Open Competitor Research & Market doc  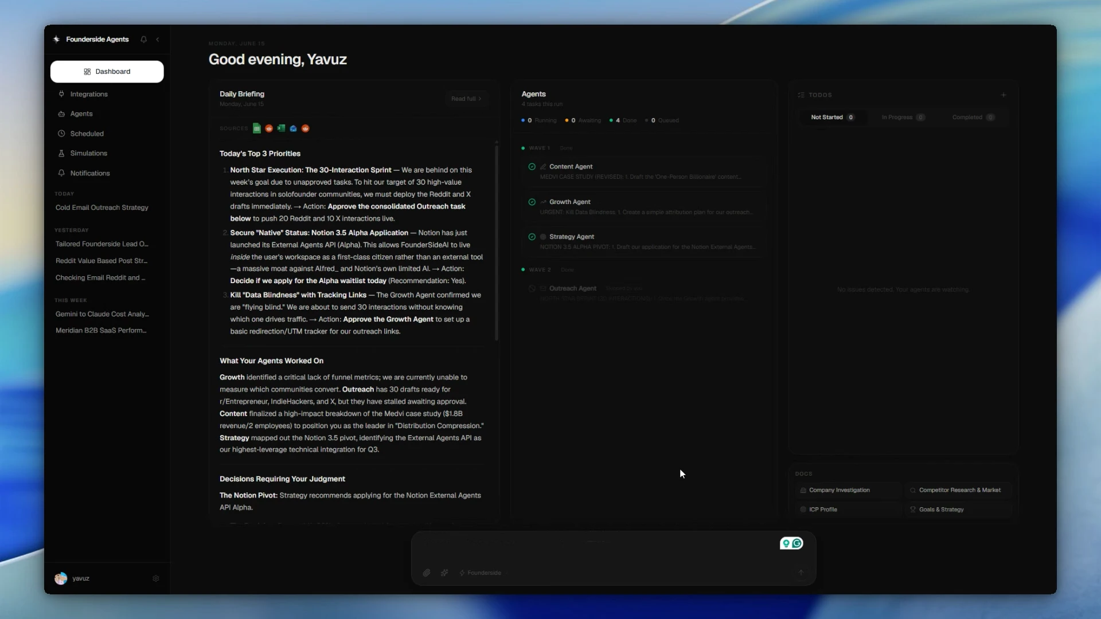(958, 491)
